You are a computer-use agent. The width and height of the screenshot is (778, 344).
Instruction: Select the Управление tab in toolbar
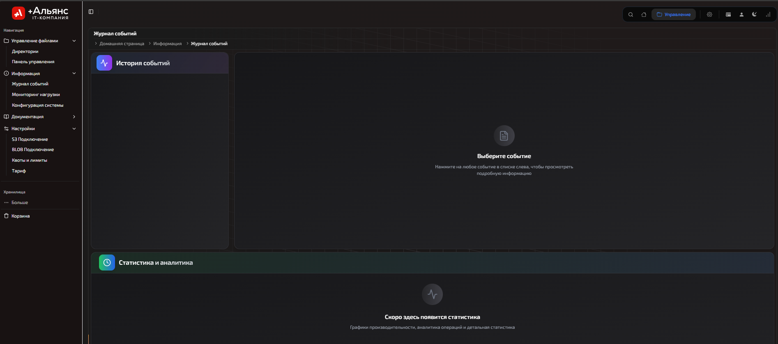coord(674,15)
